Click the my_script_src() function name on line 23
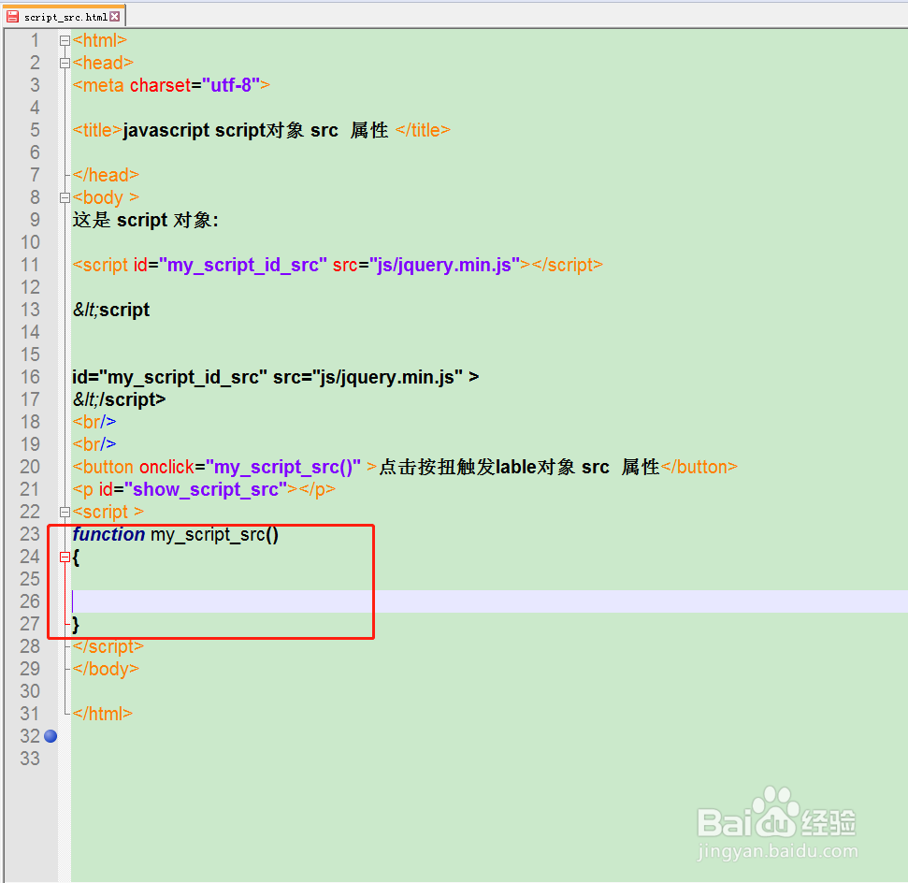 click(215, 535)
